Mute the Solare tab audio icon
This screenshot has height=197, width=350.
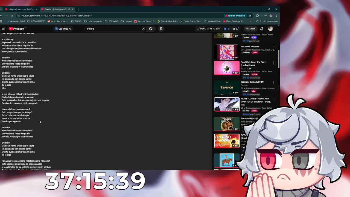[x=69, y=9]
